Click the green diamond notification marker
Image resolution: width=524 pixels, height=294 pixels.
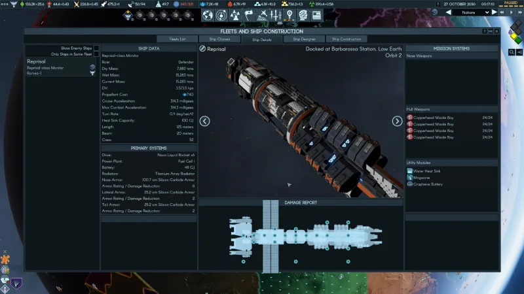tap(518, 41)
